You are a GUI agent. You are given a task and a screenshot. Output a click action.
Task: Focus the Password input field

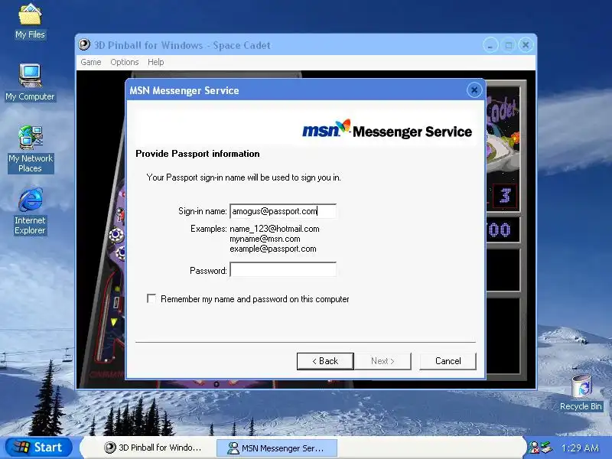(x=283, y=270)
